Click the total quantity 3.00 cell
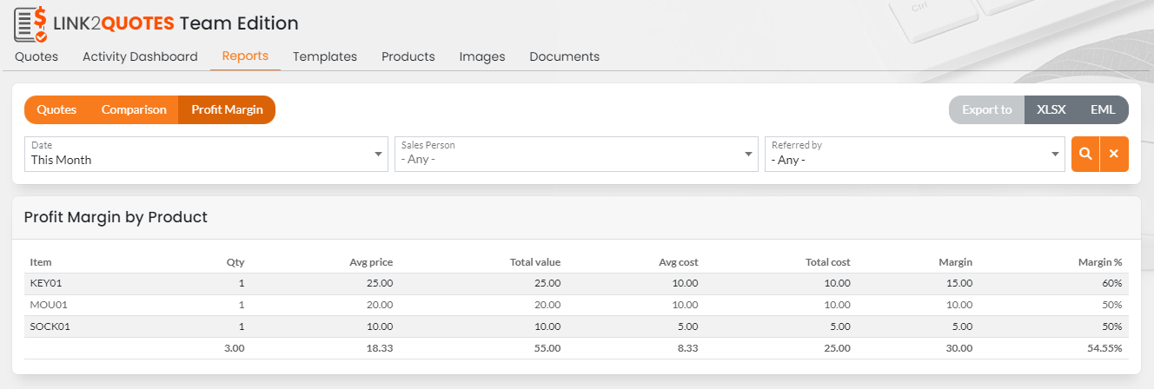Screen dimensions: 1154x389 pyautogui.click(x=234, y=348)
